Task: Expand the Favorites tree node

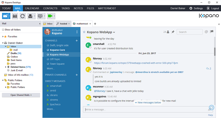Action: [3, 36]
